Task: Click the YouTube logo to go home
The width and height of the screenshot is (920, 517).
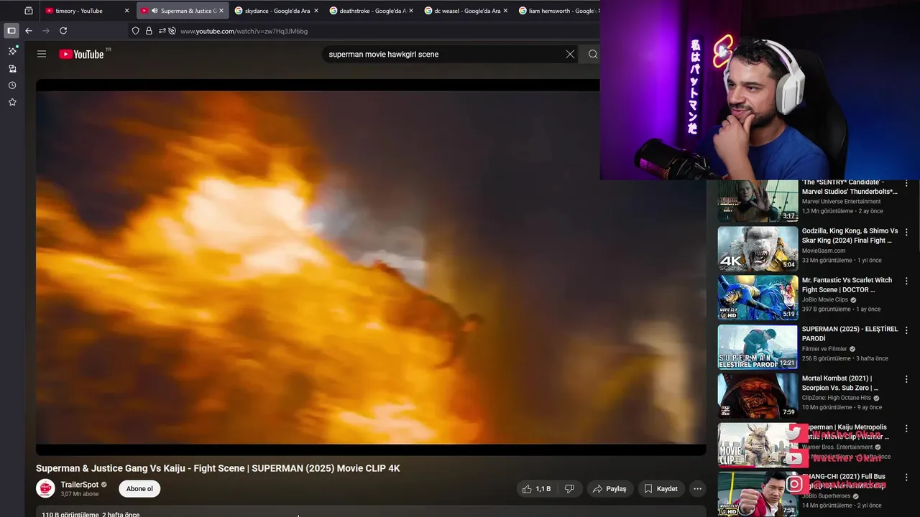Action: [81, 54]
